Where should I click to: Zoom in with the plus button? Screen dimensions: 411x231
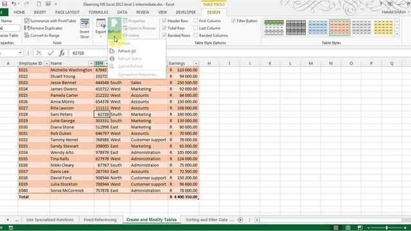point(405,228)
